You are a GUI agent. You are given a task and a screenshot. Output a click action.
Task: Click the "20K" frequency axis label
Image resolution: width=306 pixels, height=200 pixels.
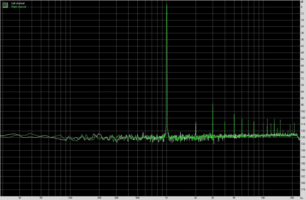click(x=292, y=198)
